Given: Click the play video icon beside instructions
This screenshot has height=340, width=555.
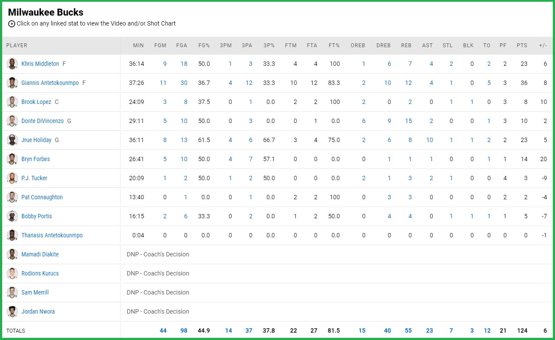Looking at the screenshot, I should point(12,24).
